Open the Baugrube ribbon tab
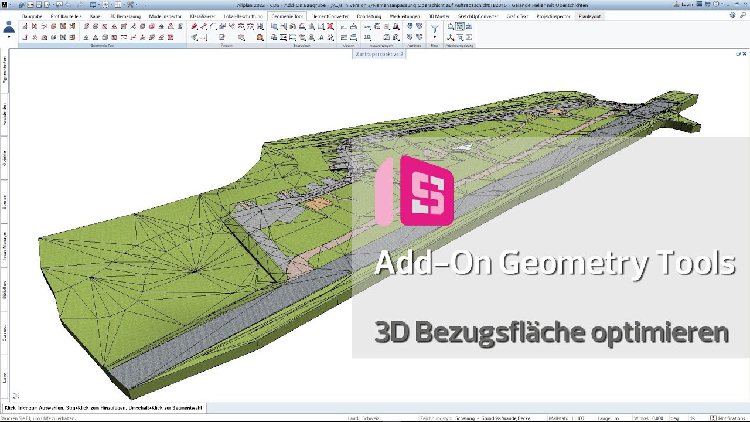This screenshot has width=750, height=422. pyautogui.click(x=32, y=16)
